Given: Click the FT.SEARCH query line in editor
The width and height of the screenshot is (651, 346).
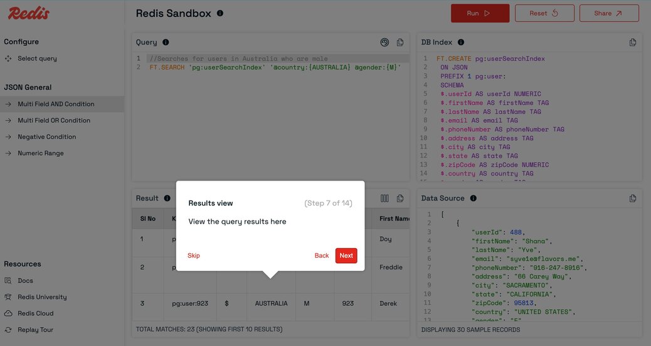Looking at the screenshot, I should (x=275, y=67).
